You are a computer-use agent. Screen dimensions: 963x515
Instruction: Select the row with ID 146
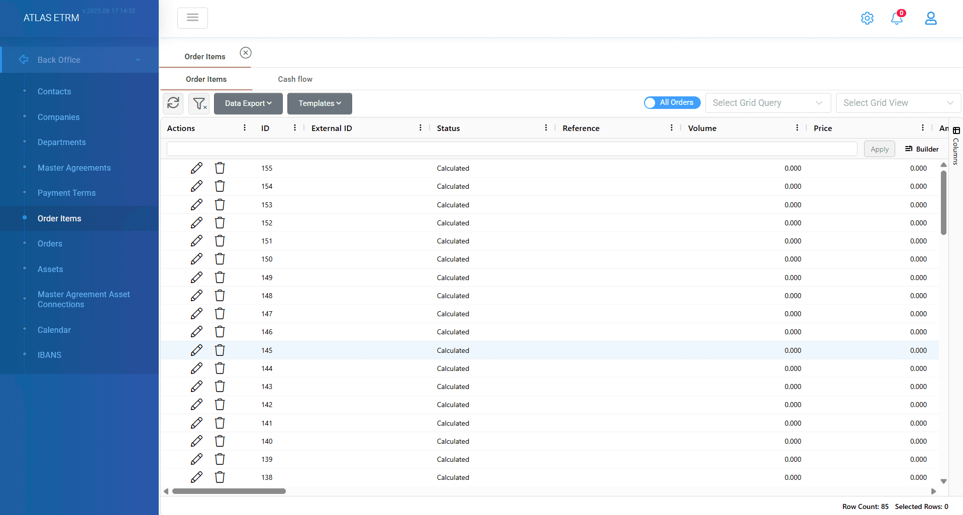pyautogui.click(x=550, y=332)
